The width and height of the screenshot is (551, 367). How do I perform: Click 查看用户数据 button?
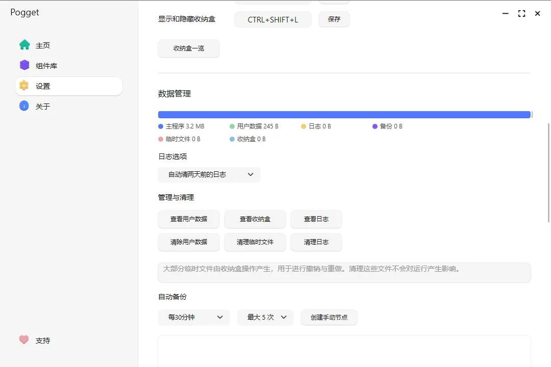pos(189,219)
